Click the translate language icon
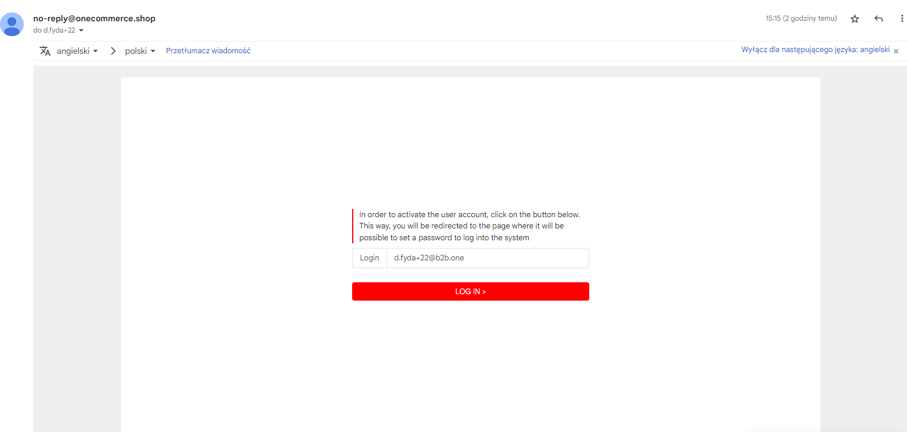 [x=45, y=51]
